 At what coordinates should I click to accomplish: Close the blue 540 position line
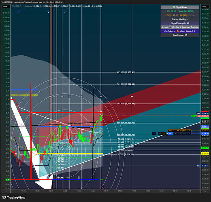189,134
